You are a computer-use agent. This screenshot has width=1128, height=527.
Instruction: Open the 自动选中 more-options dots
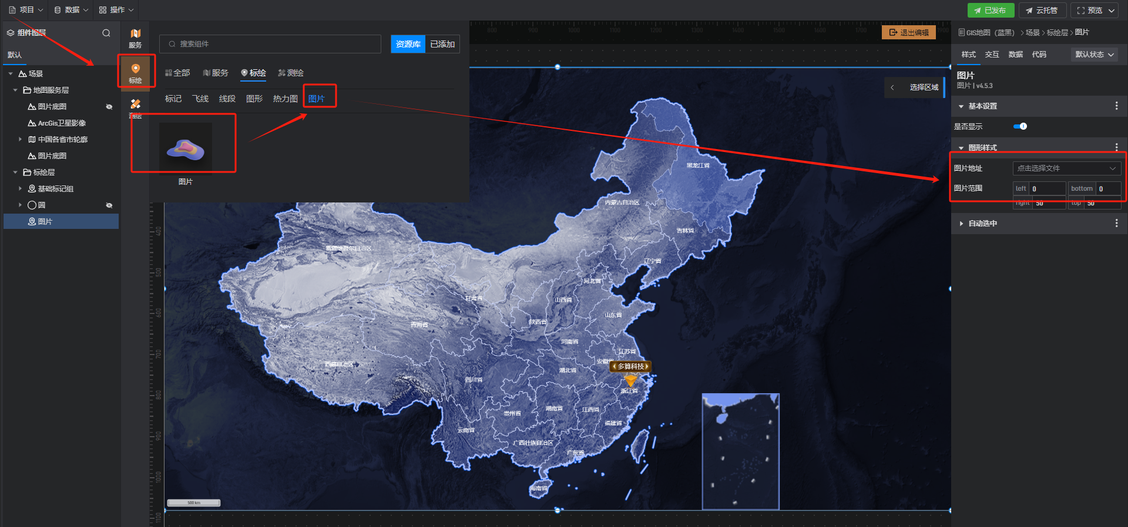1116,223
